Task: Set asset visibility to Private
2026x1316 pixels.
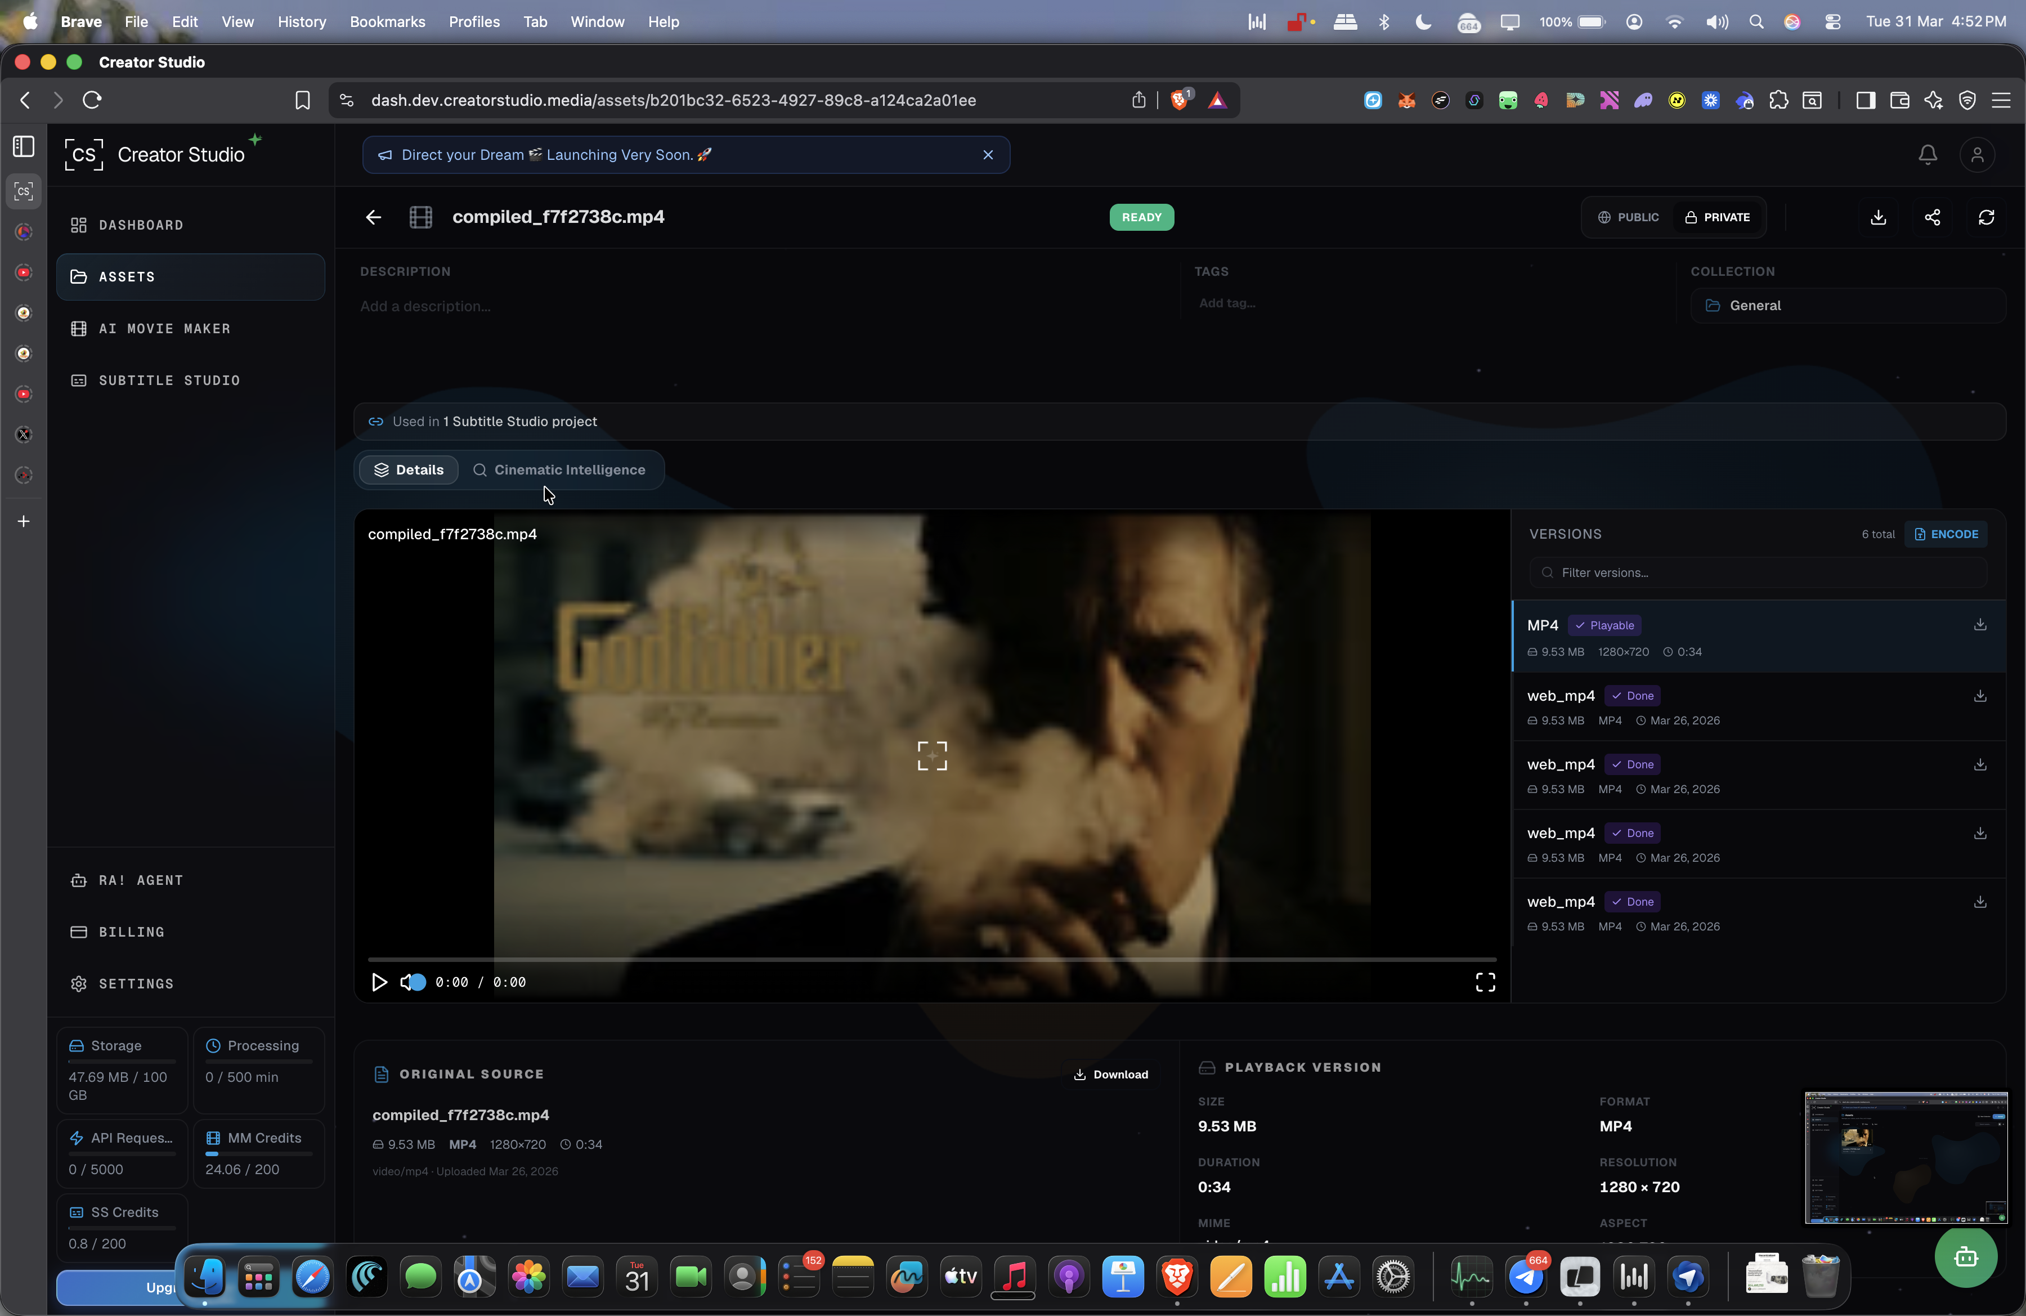Action: (1717, 217)
